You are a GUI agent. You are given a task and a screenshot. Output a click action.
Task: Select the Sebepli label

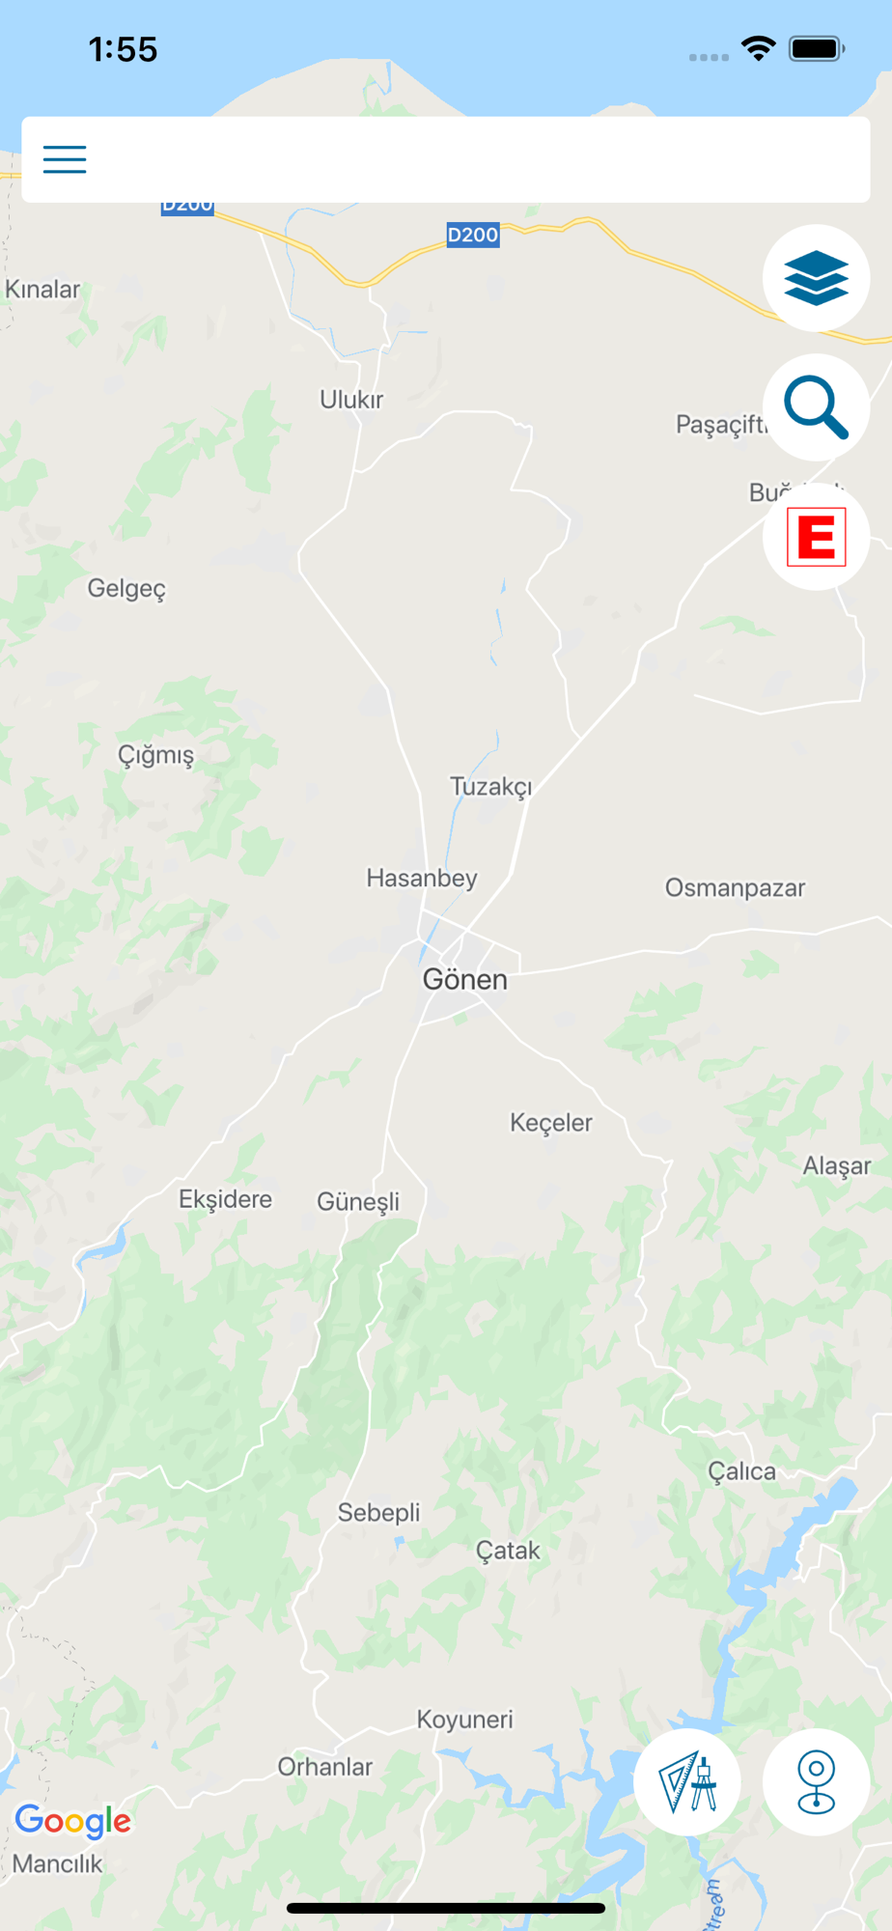tap(379, 1513)
